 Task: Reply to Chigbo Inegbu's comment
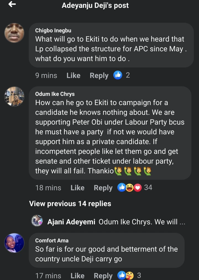pyautogui.click(x=99, y=76)
